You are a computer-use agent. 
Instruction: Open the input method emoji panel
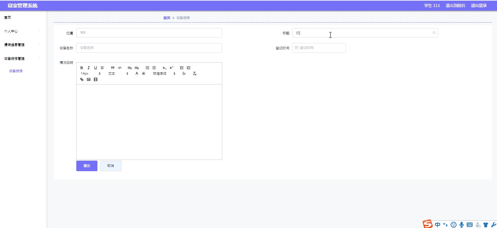[x=454, y=225]
